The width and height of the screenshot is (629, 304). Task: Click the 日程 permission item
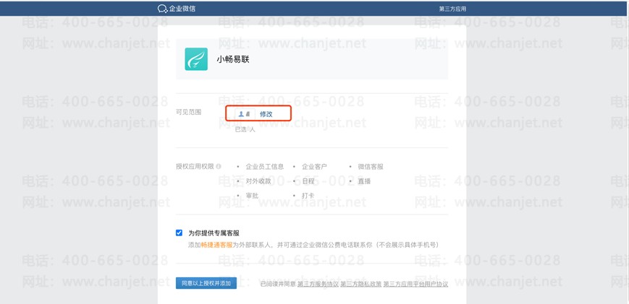click(x=308, y=181)
